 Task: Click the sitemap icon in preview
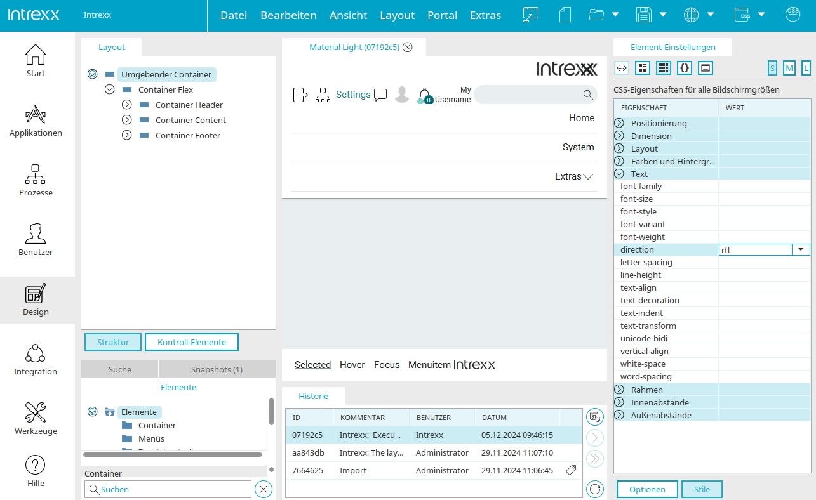323,95
